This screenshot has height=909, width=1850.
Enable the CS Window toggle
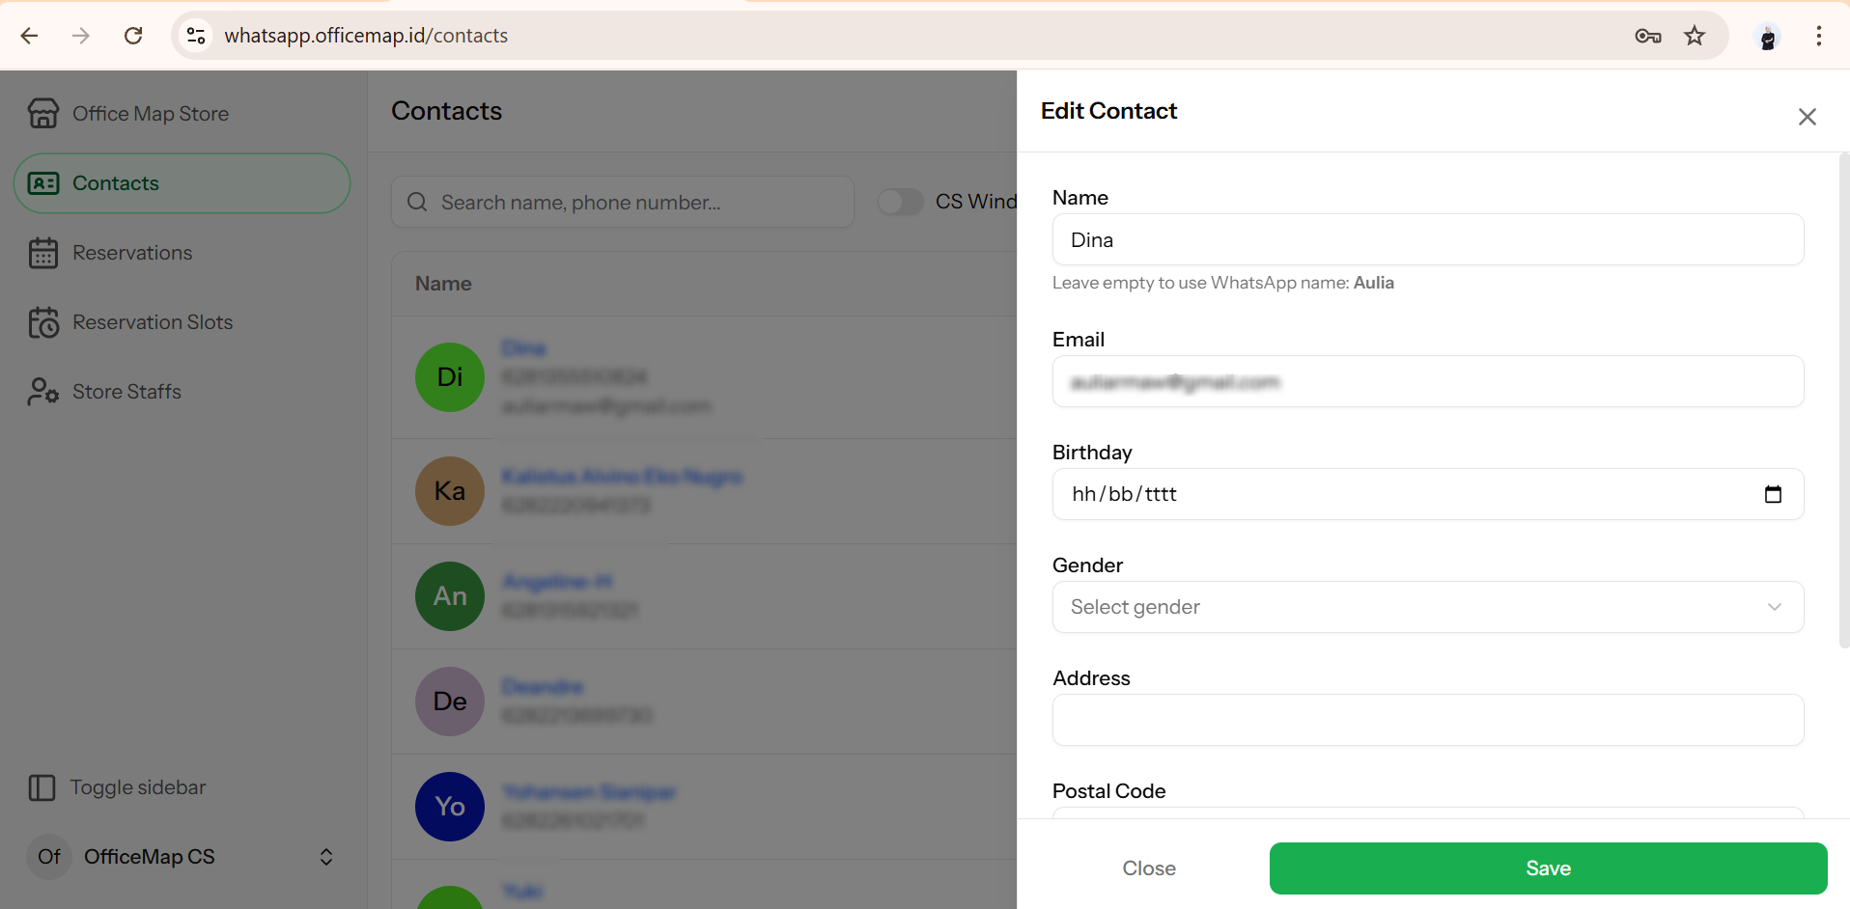(x=901, y=202)
